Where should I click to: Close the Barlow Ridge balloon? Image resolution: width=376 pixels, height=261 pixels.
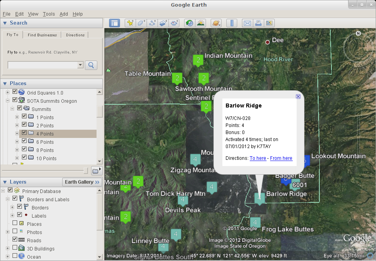pyautogui.click(x=298, y=97)
